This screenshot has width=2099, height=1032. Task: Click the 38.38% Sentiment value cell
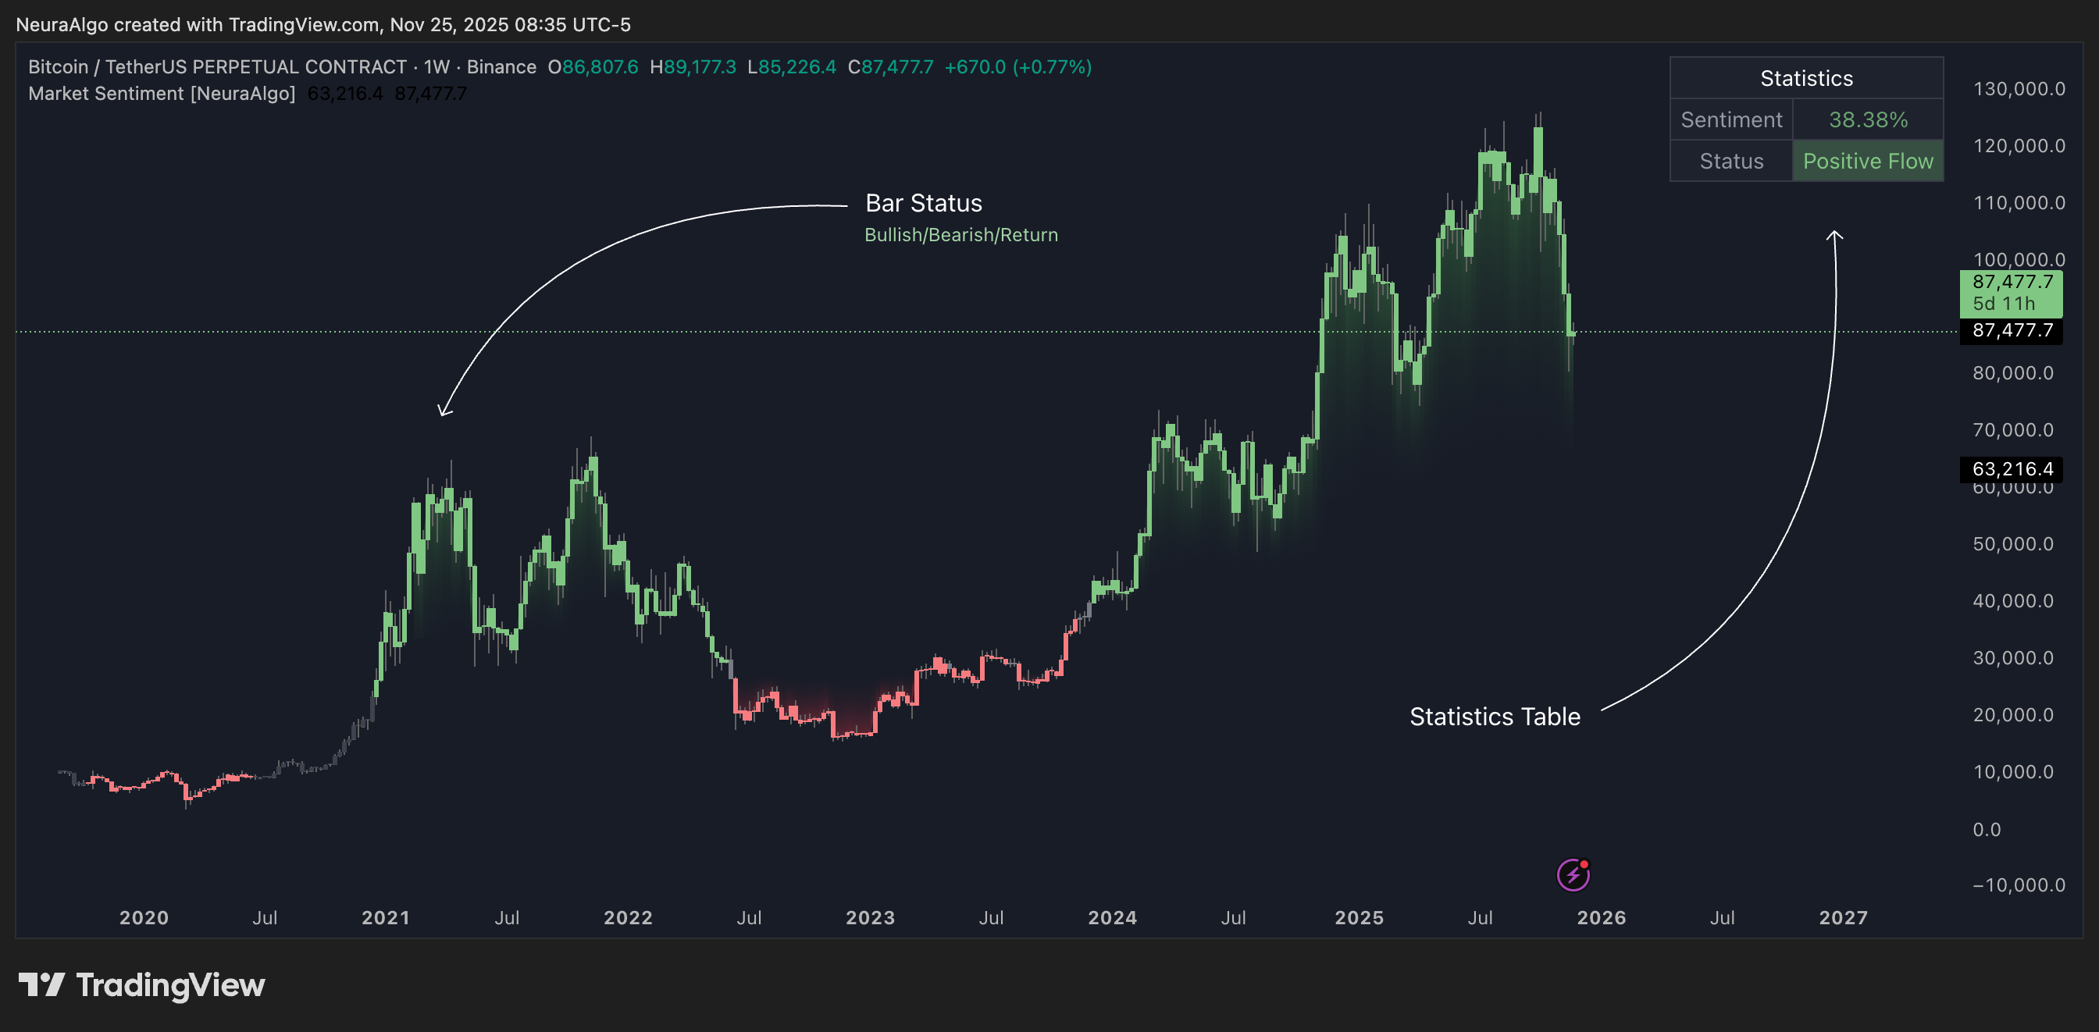point(1868,119)
